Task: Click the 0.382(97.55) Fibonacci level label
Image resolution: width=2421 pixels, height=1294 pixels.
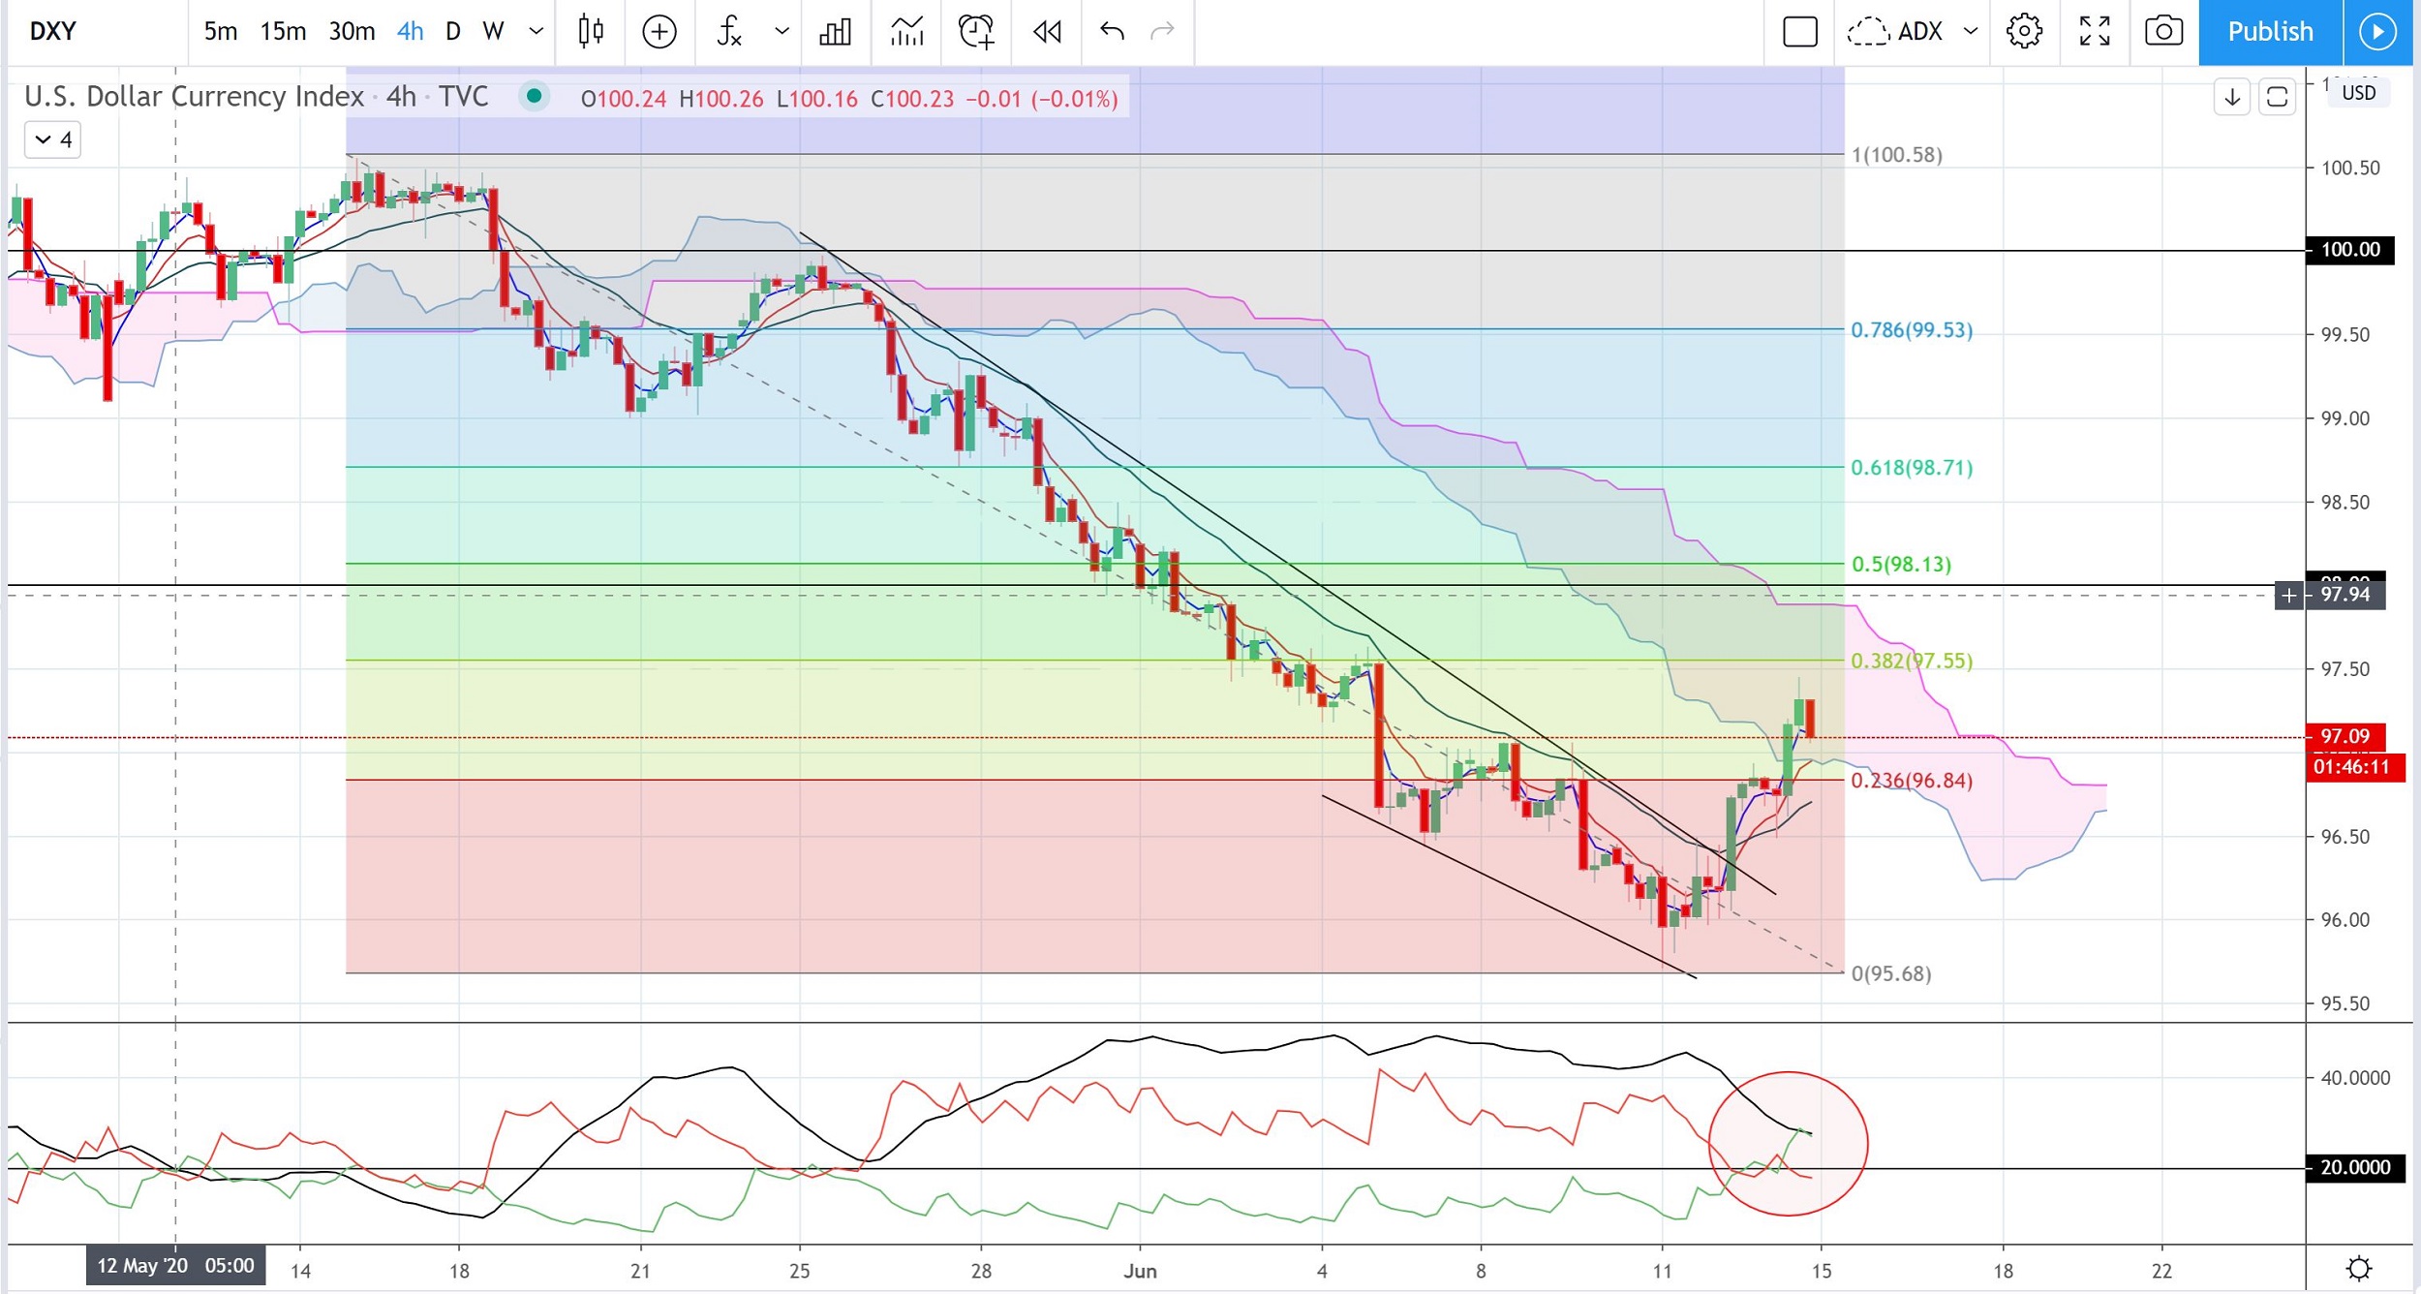Action: tap(1912, 661)
